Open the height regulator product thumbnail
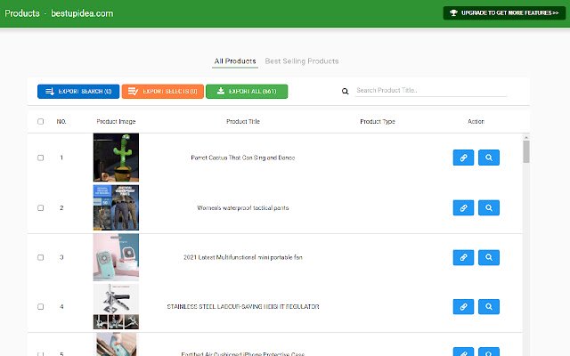 116,306
